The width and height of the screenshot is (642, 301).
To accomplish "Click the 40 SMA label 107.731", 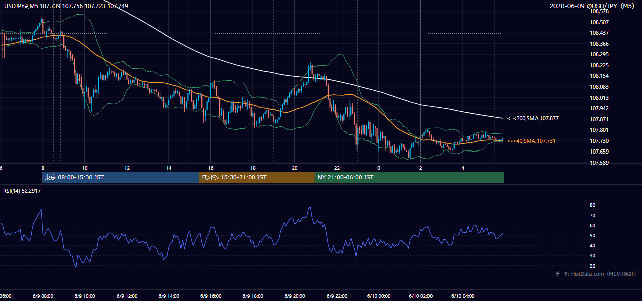I will click(x=531, y=141).
